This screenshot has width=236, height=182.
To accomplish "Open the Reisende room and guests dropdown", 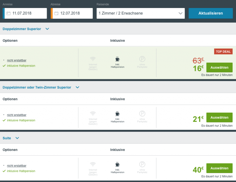I will click(x=140, y=14).
